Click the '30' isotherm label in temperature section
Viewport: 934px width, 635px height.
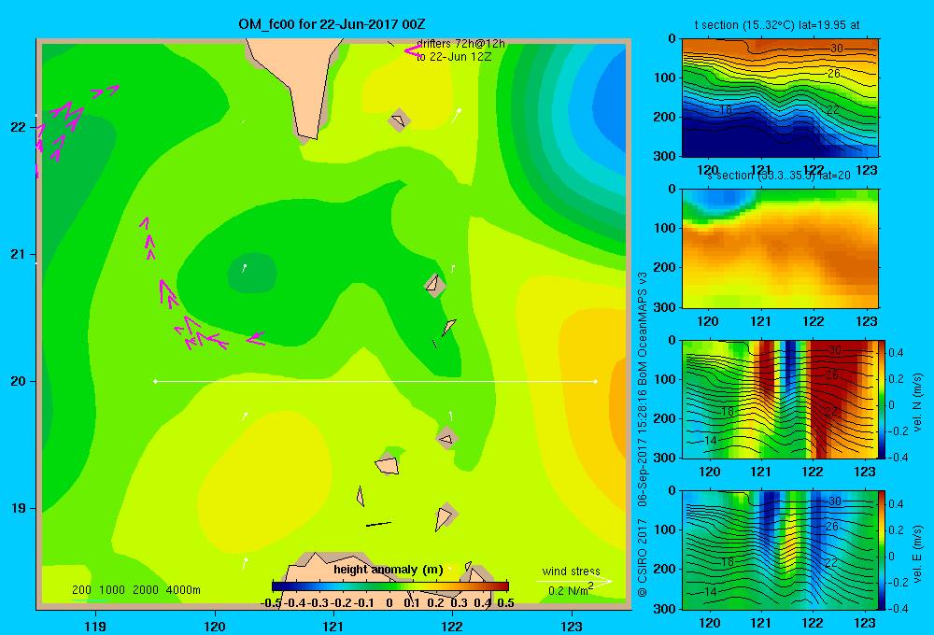coord(836,49)
